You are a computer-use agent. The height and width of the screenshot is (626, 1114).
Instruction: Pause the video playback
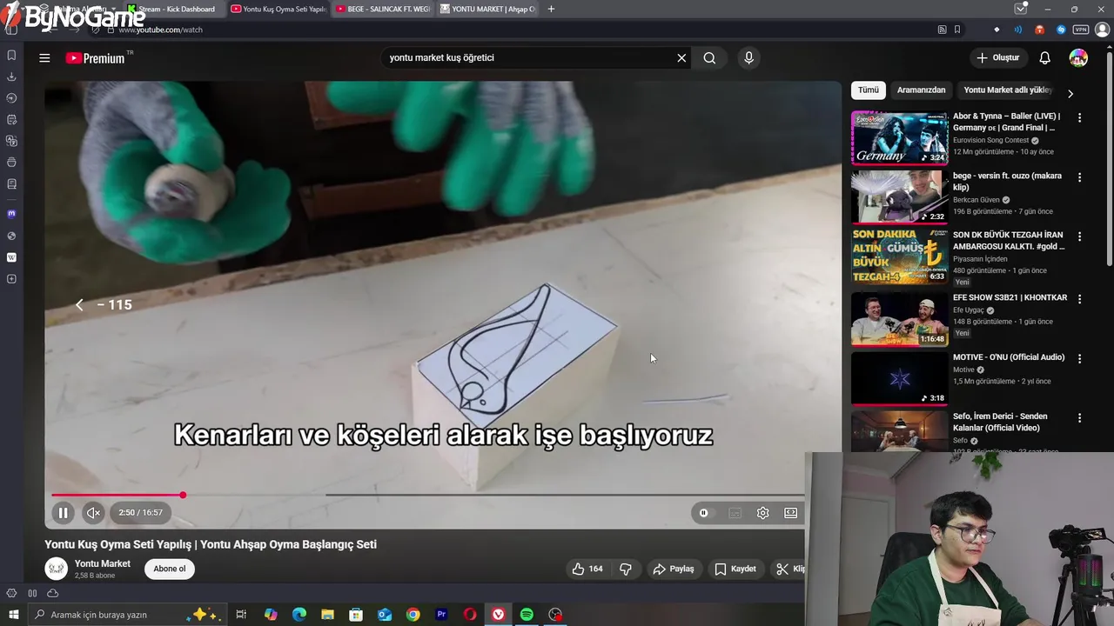(x=63, y=513)
